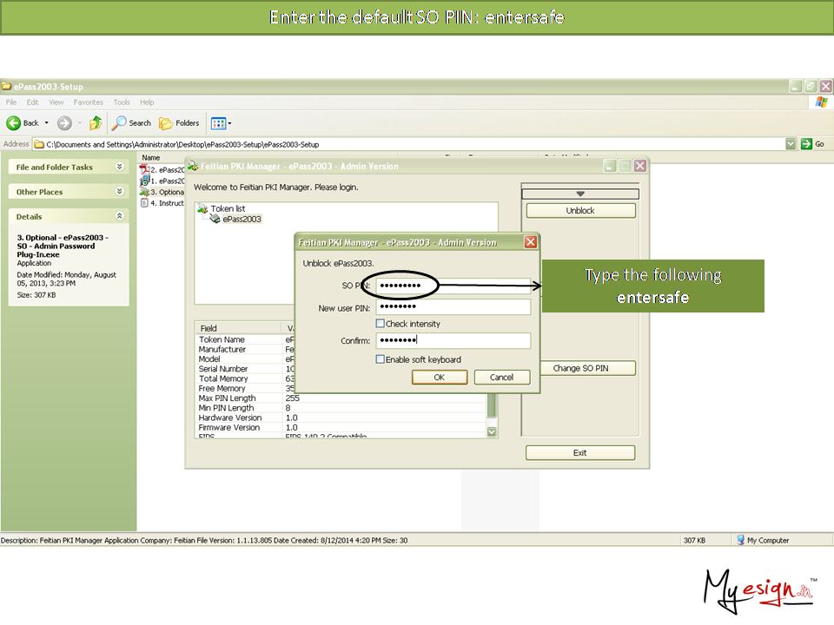Open the Tools menu
The height and width of the screenshot is (625, 834).
pyautogui.click(x=122, y=102)
